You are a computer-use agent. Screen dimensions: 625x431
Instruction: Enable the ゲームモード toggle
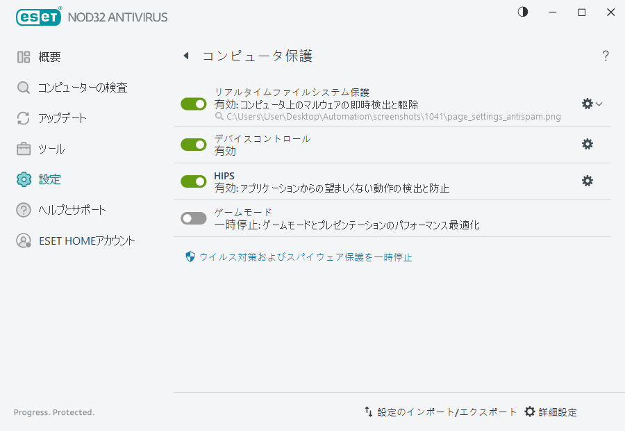click(193, 217)
